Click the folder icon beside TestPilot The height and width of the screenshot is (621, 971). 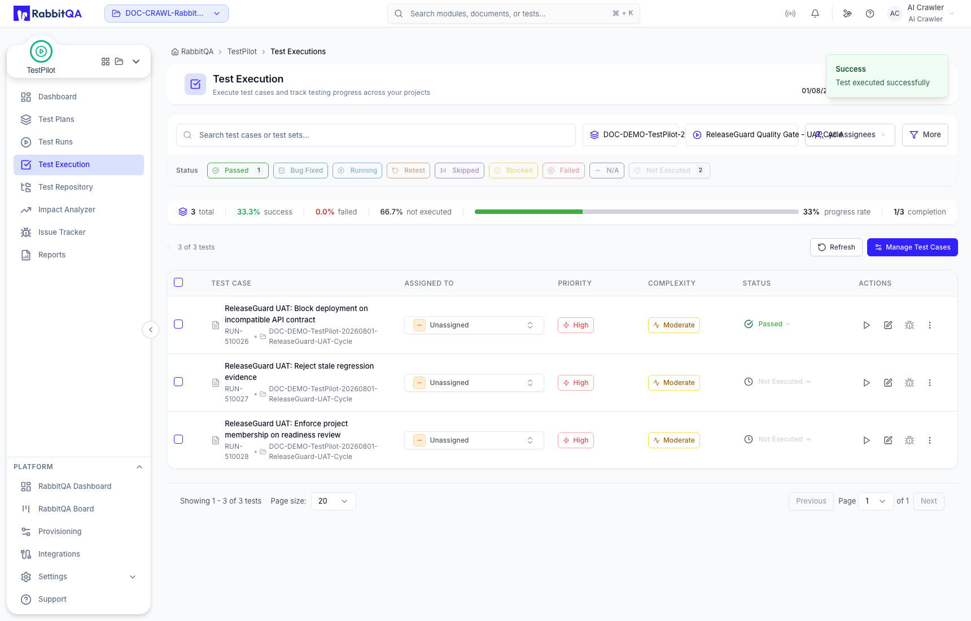coord(119,62)
